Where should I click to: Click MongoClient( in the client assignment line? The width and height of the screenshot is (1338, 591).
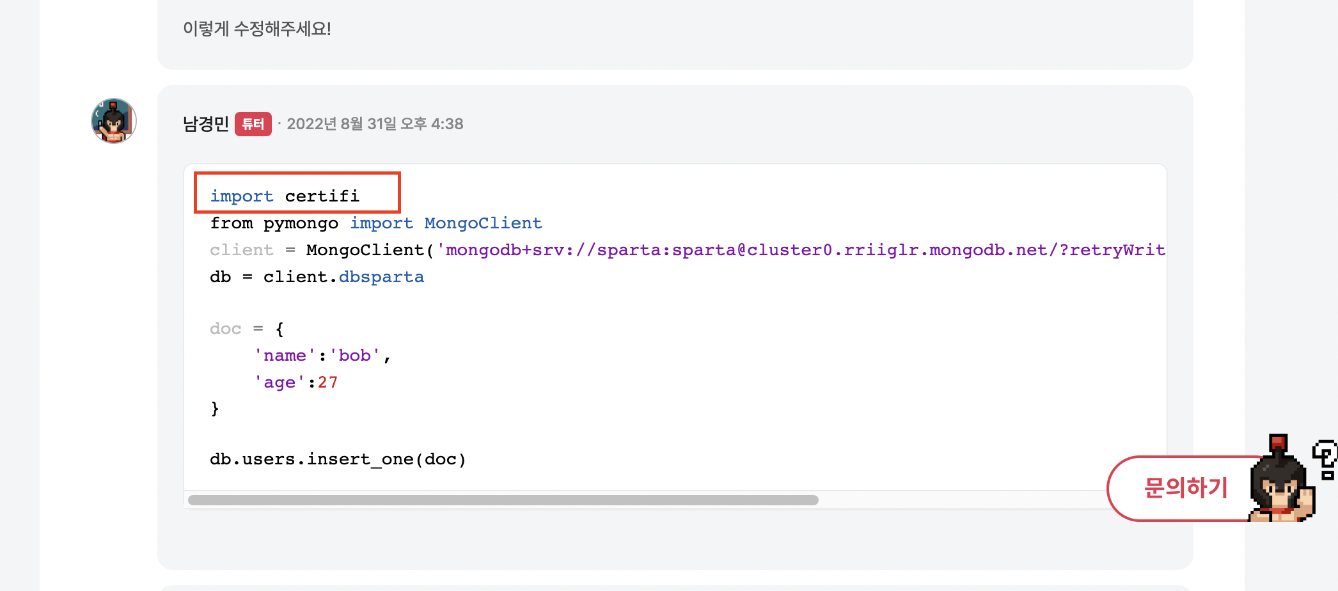click(x=370, y=250)
